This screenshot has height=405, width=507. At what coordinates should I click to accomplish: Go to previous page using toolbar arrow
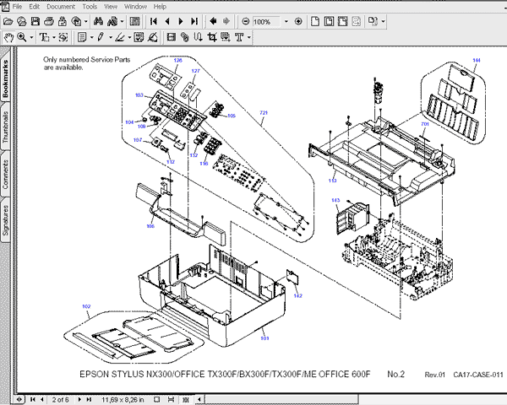[x=167, y=22]
